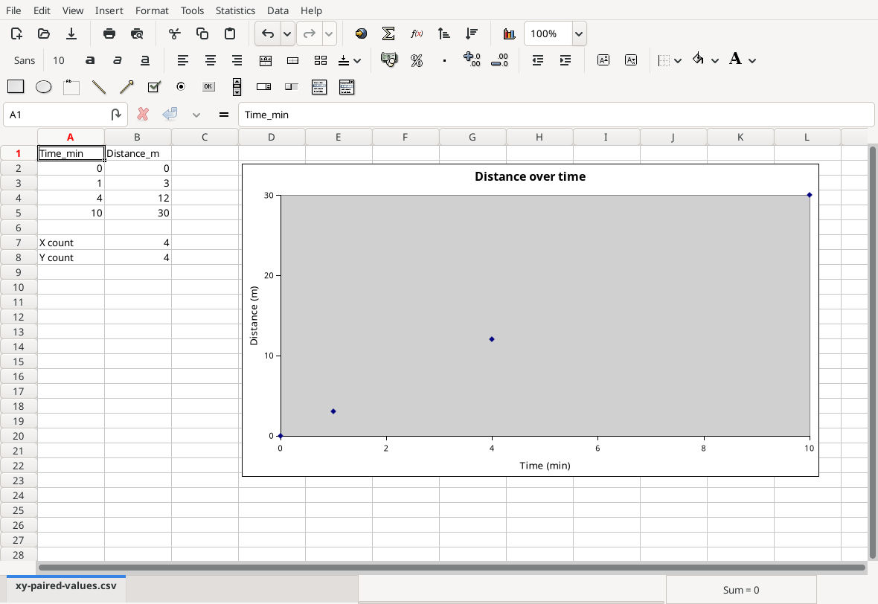Decrease the number of decimals

pos(499,60)
